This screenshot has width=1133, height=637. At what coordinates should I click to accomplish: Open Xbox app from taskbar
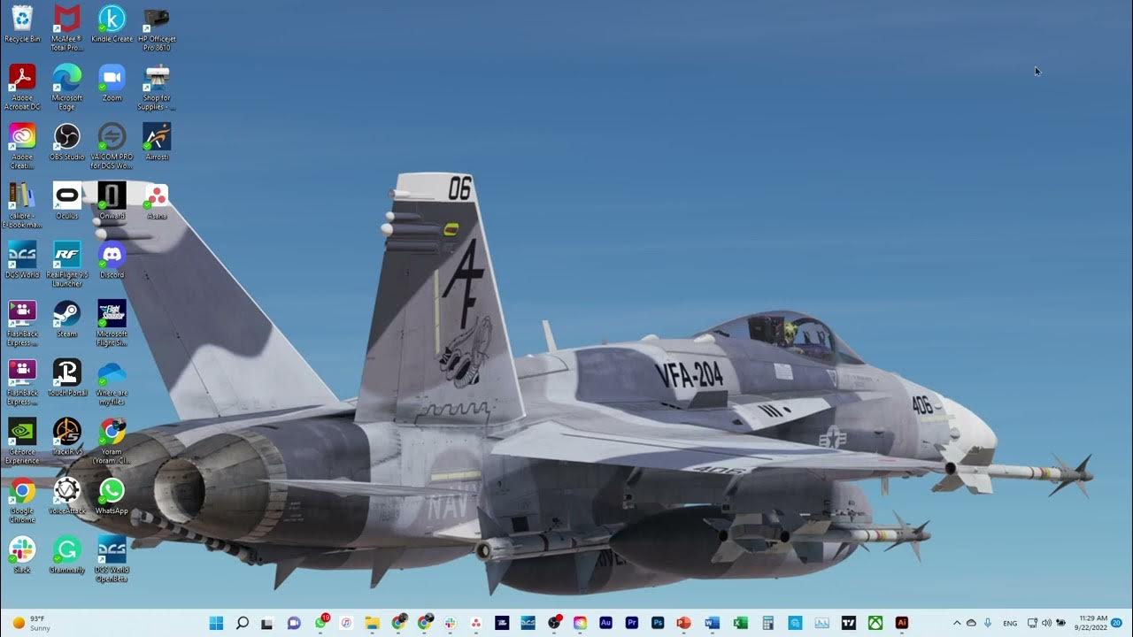pos(875,623)
